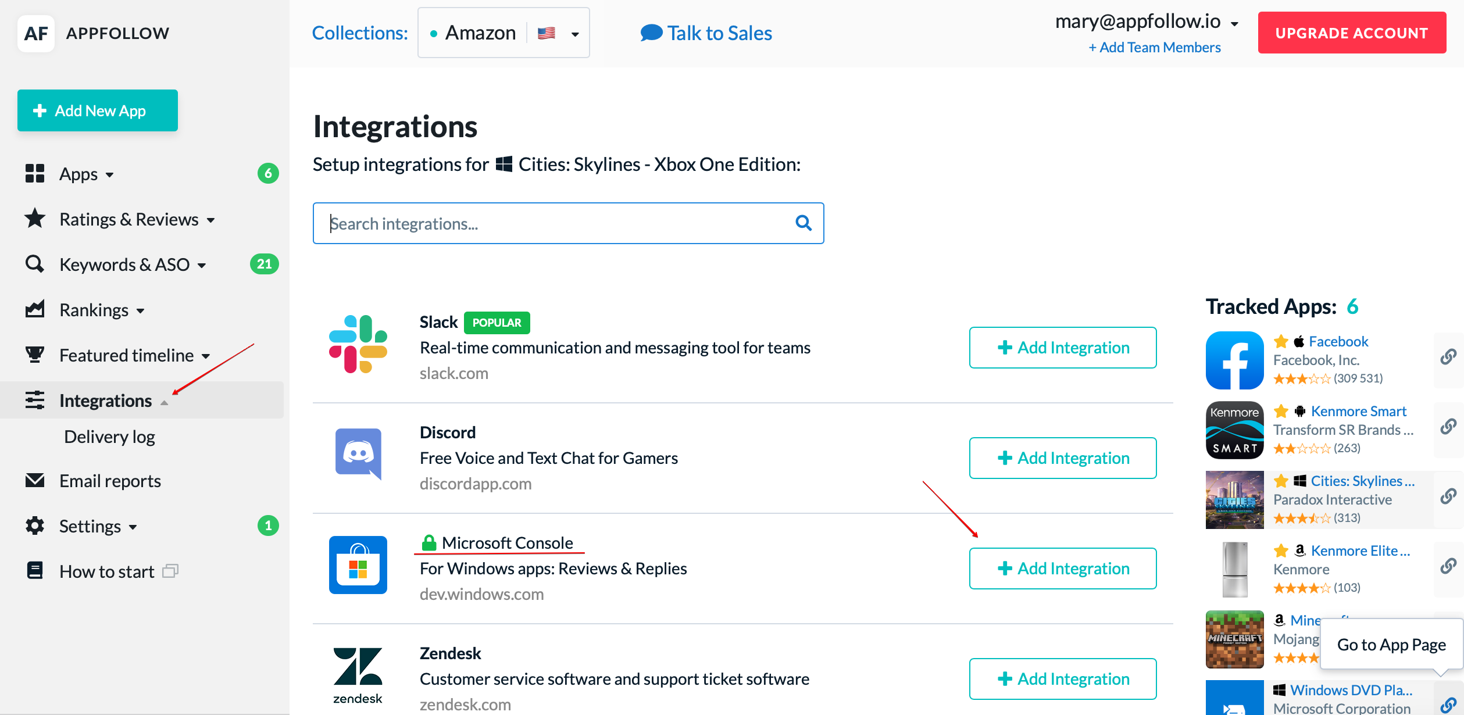Click the Go to App Page tooltip
1464x715 pixels.
[1391, 645]
